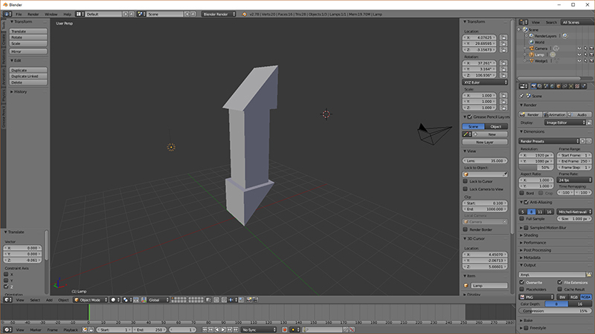The image size is (595, 334).
Task: Click the Duplicate Linked button
Action: [28, 76]
